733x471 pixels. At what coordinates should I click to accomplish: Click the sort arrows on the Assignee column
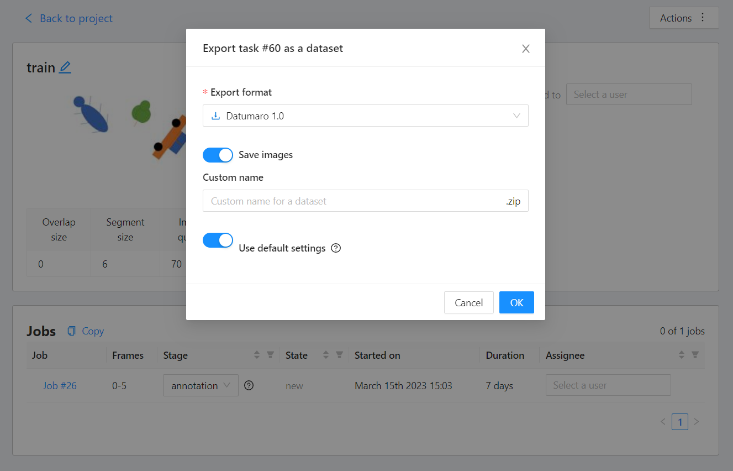tap(681, 355)
